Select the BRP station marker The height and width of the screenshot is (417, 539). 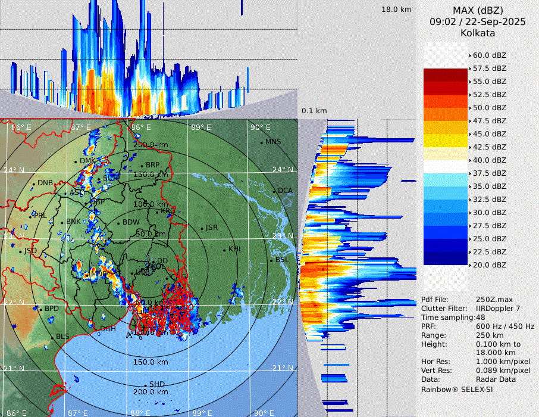142,166
